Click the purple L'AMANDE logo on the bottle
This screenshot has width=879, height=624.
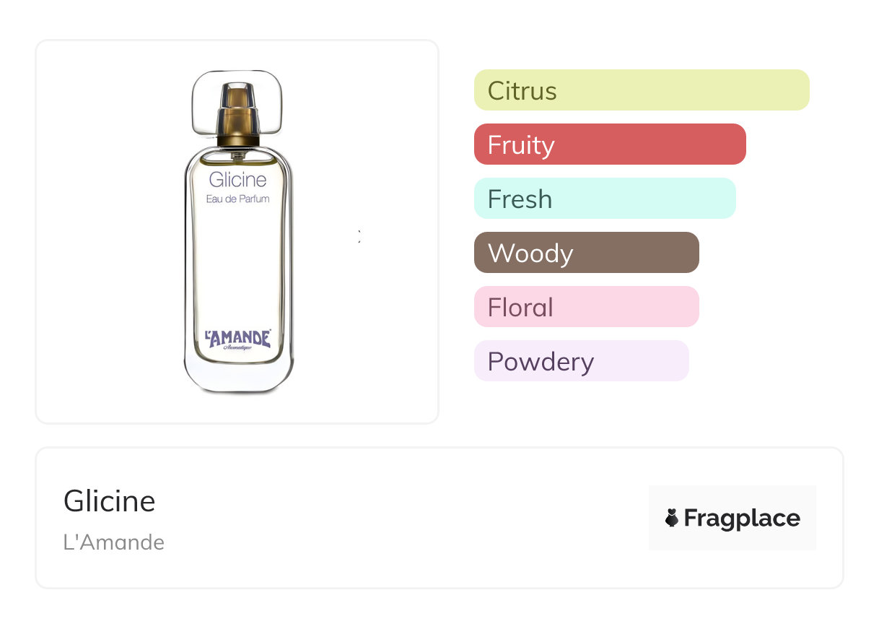tap(237, 337)
